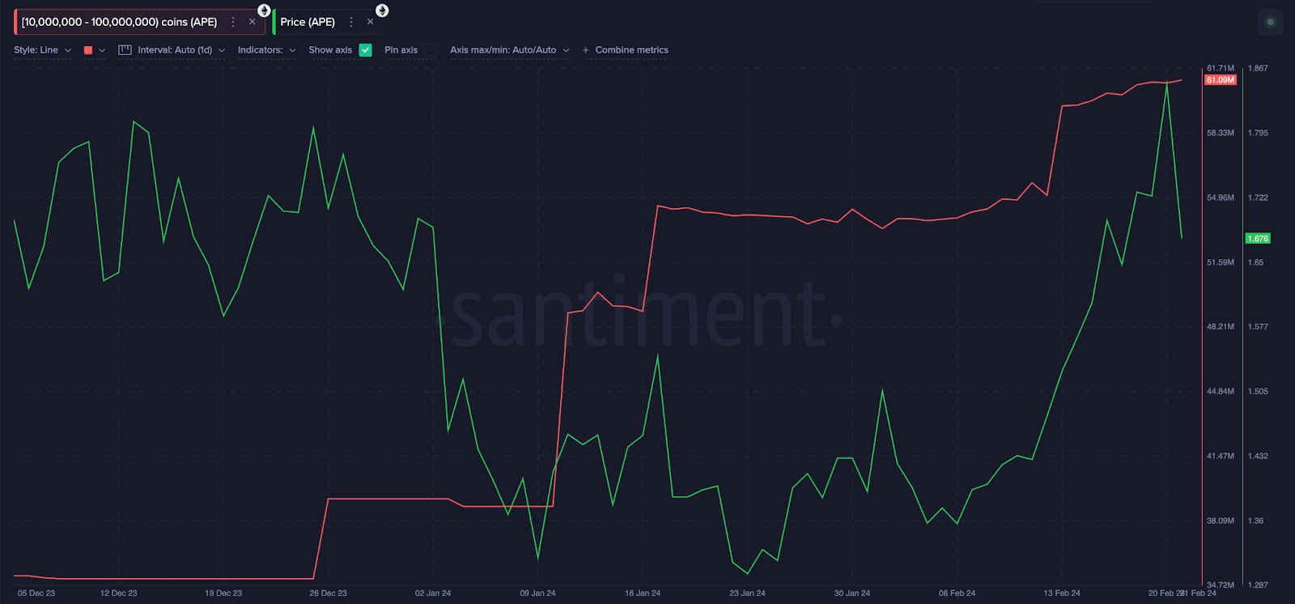
Task: Open the Interval: Auto (1d) dropdown
Action: [181, 50]
